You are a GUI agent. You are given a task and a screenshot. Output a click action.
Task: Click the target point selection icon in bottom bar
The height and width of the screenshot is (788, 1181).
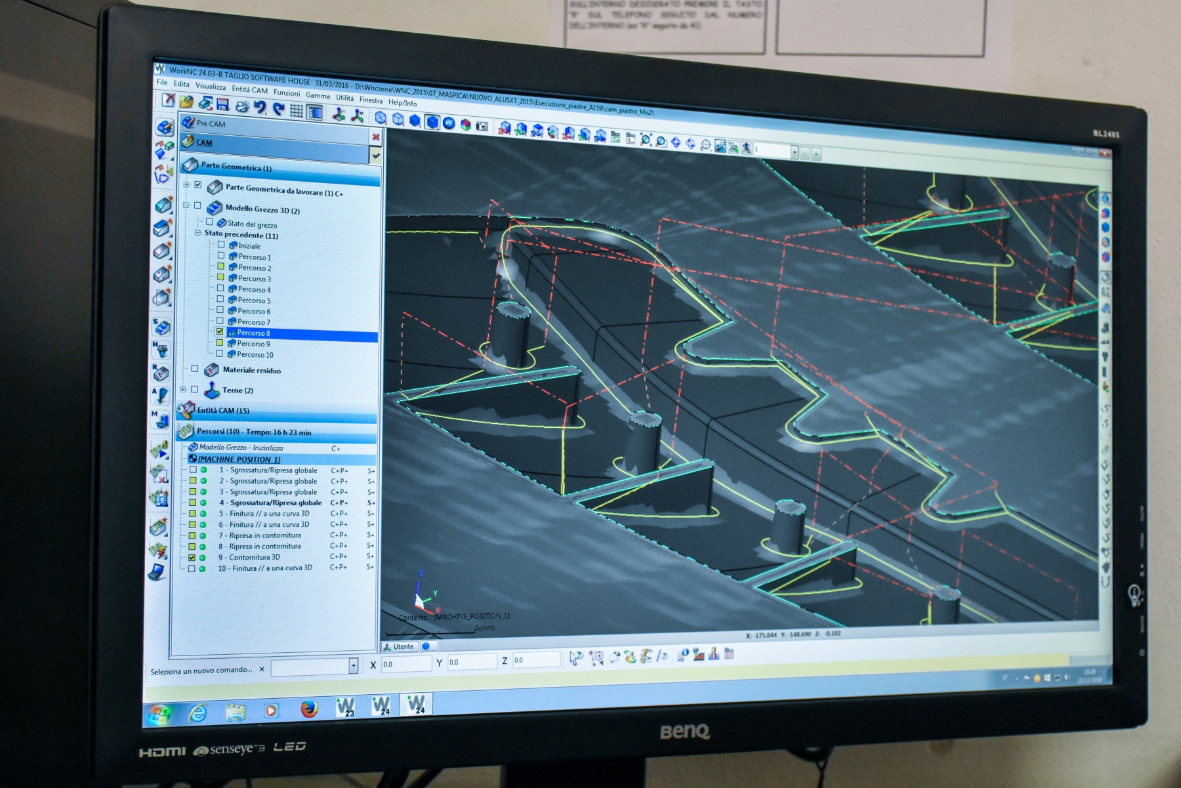(x=596, y=657)
